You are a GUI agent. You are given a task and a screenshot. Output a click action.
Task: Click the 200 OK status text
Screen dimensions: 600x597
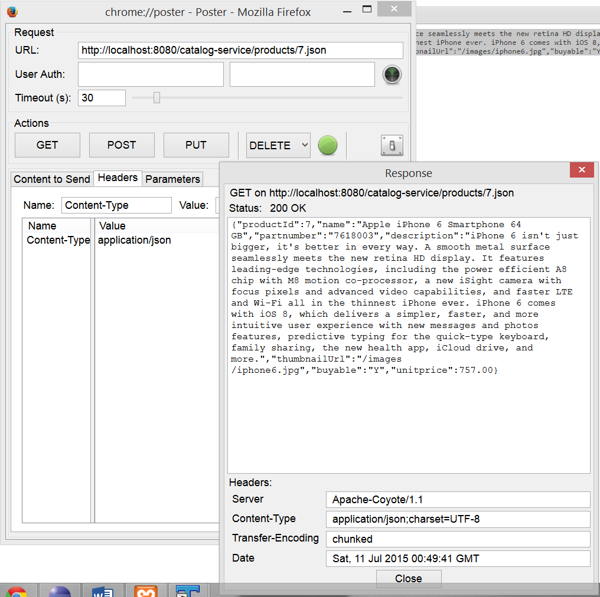tap(288, 208)
